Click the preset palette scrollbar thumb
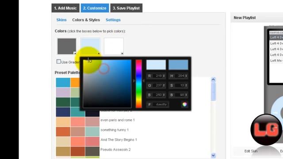 coord(213,91)
